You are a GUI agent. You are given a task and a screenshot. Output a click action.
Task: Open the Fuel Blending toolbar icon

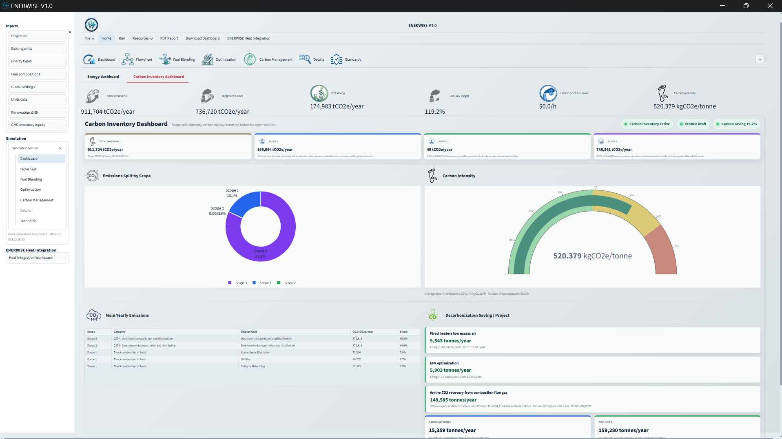[x=165, y=60]
